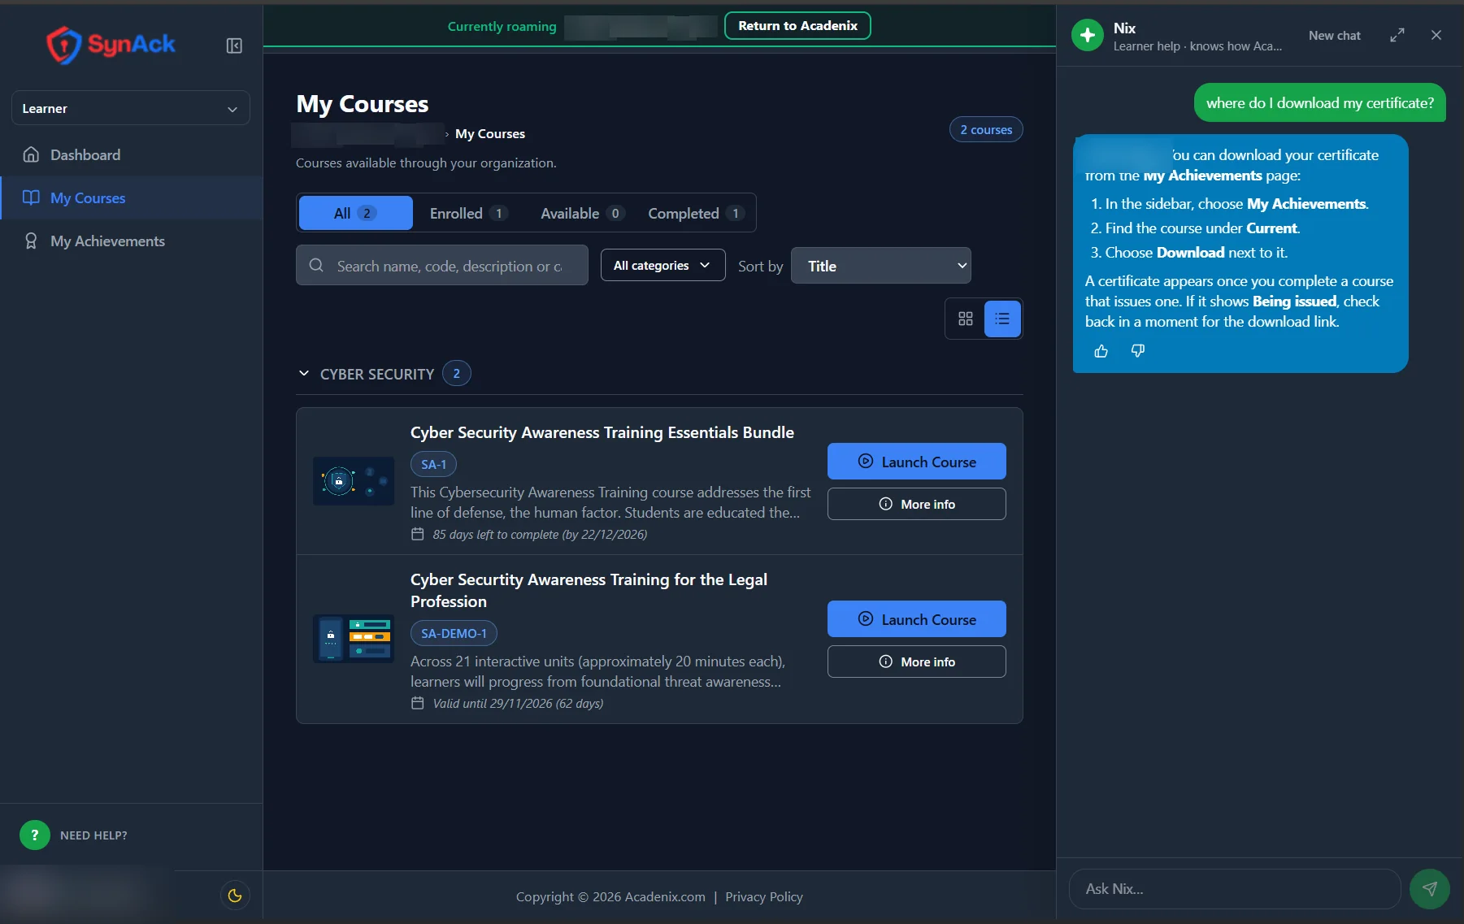Select the Enrolled tab
The width and height of the screenshot is (1464, 924).
(469, 213)
